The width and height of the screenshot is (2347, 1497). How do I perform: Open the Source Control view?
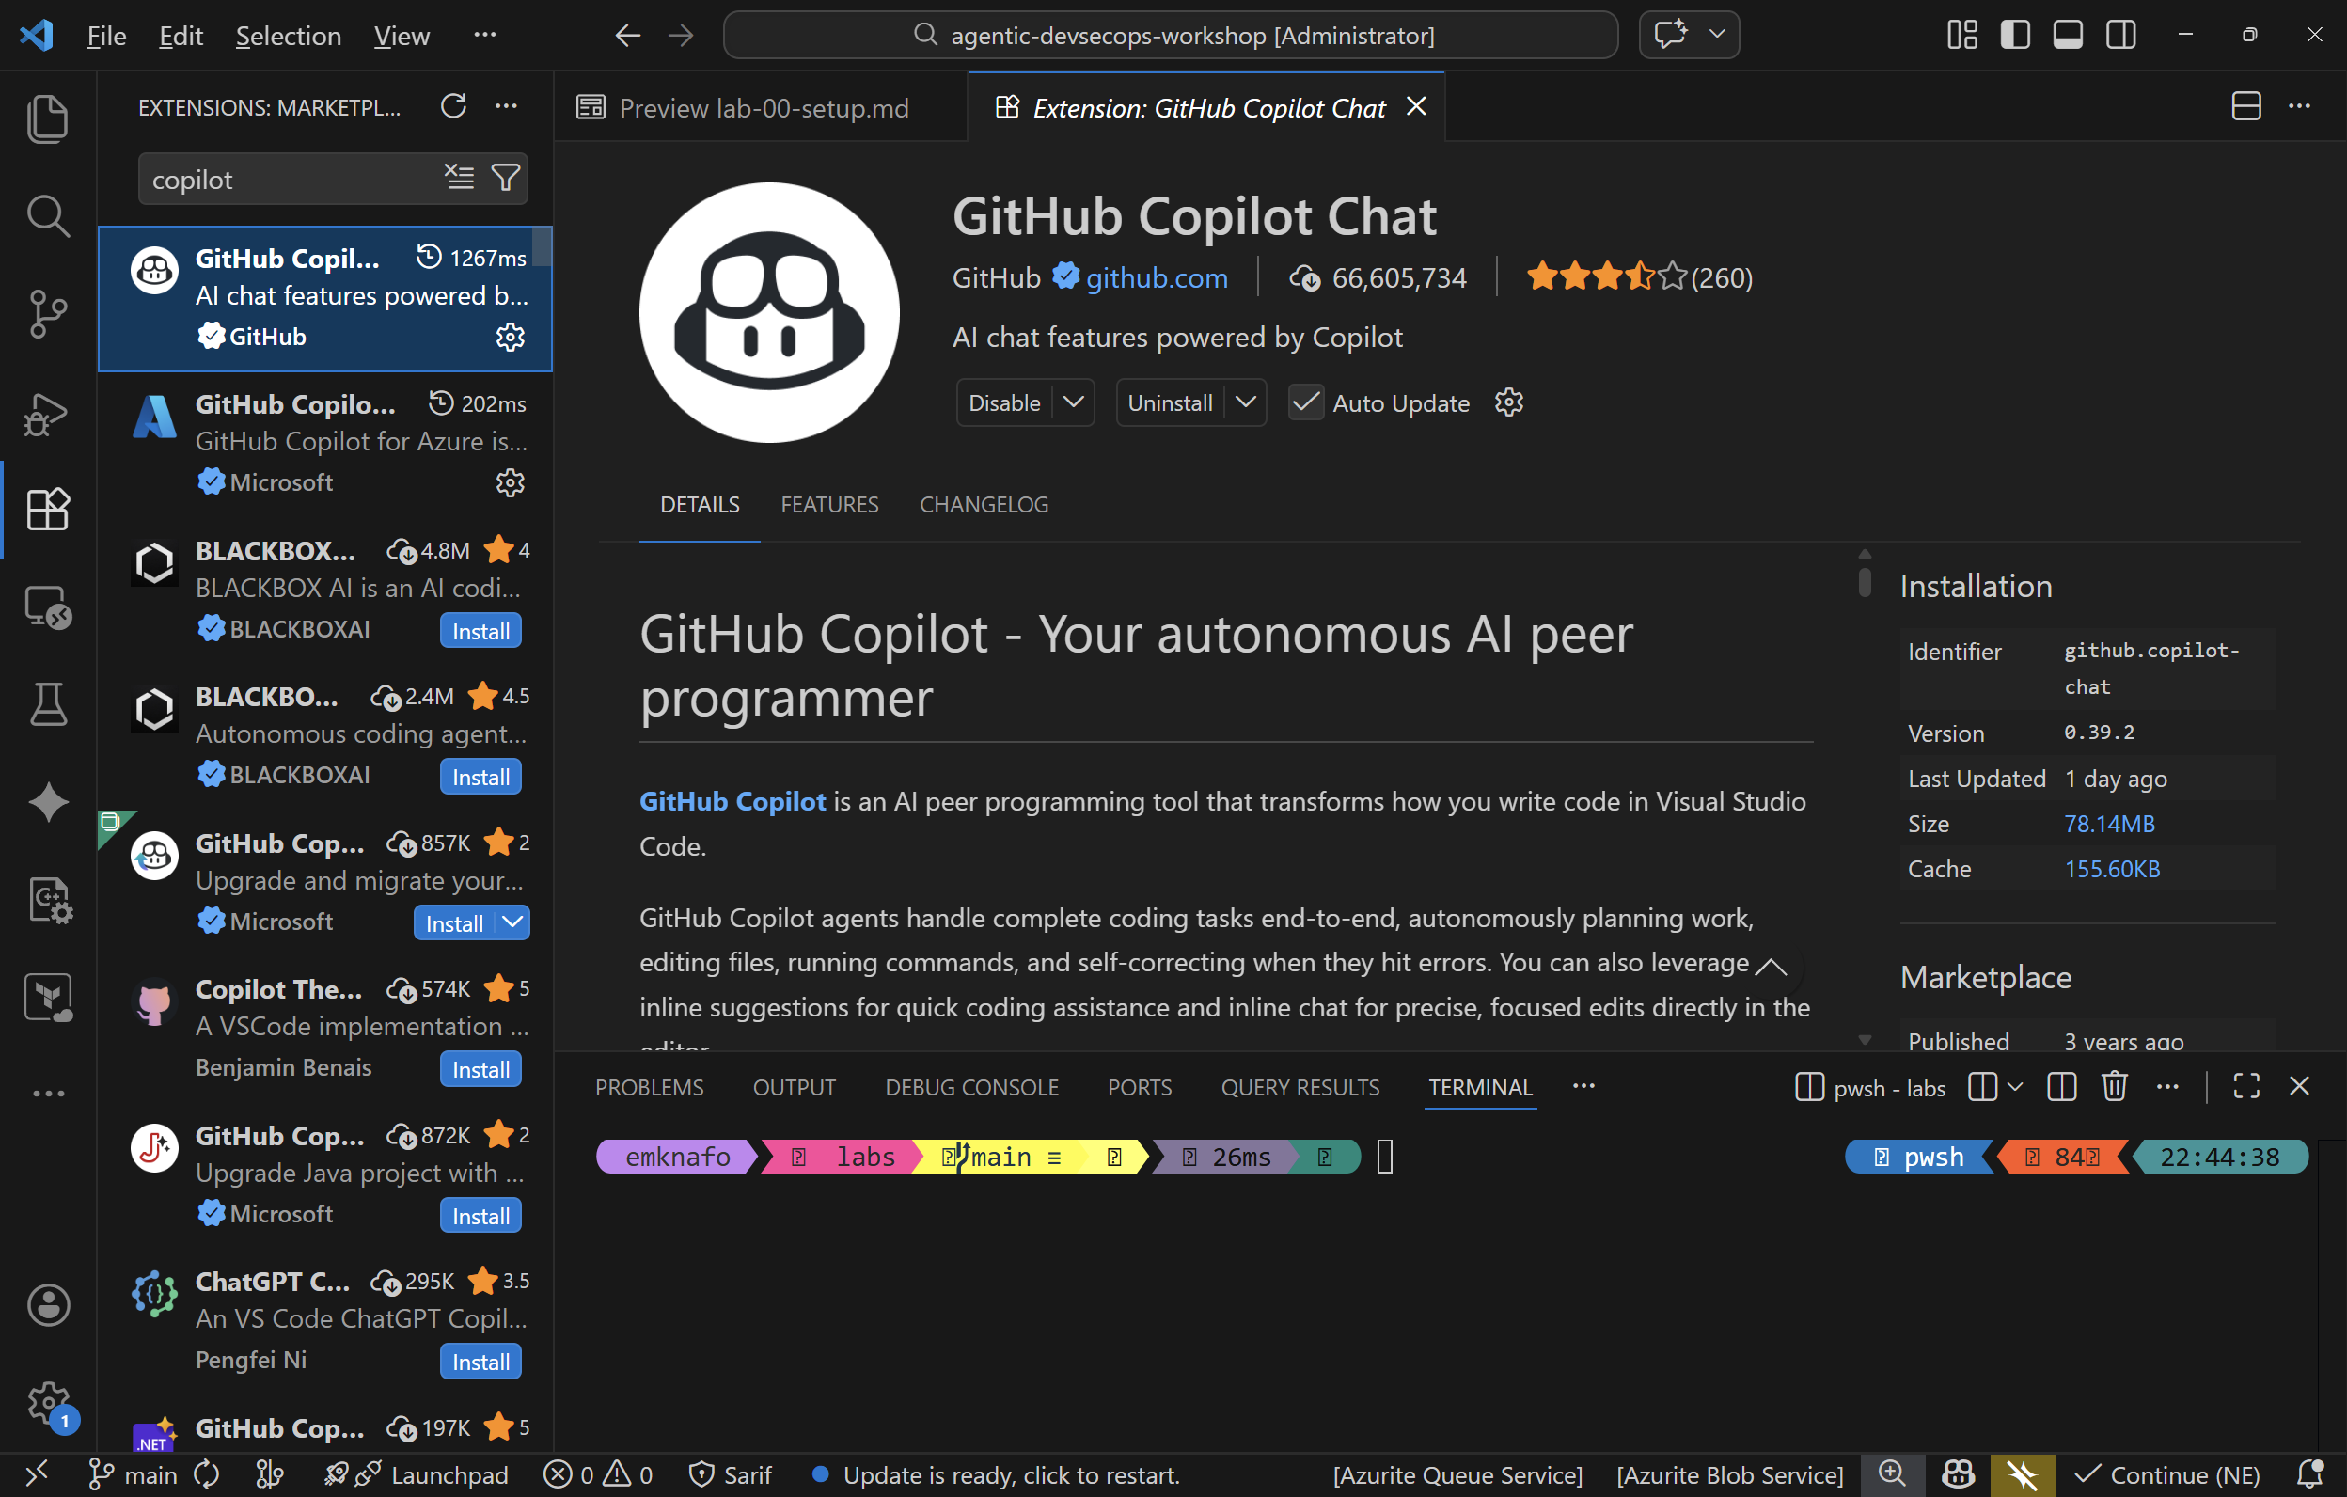(x=48, y=313)
